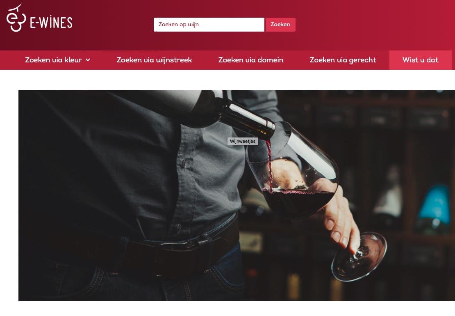Open the highlighted 'Wist u dat' tab
The image size is (455, 316).
tap(420, 60)
